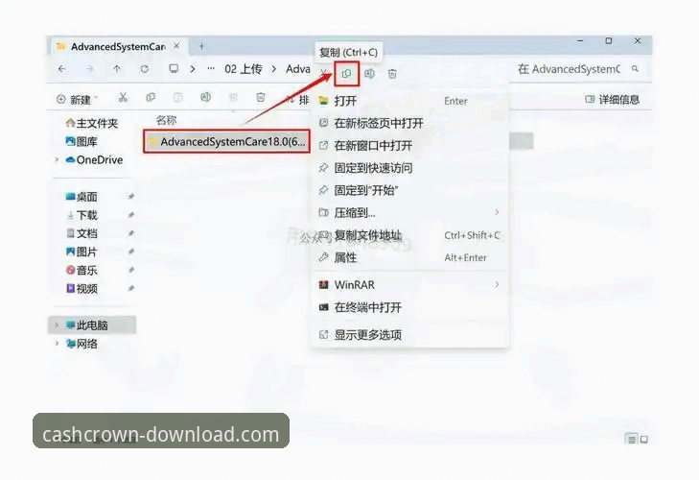
Task: Choose 固定到"开始"
Action: point(410,190)
